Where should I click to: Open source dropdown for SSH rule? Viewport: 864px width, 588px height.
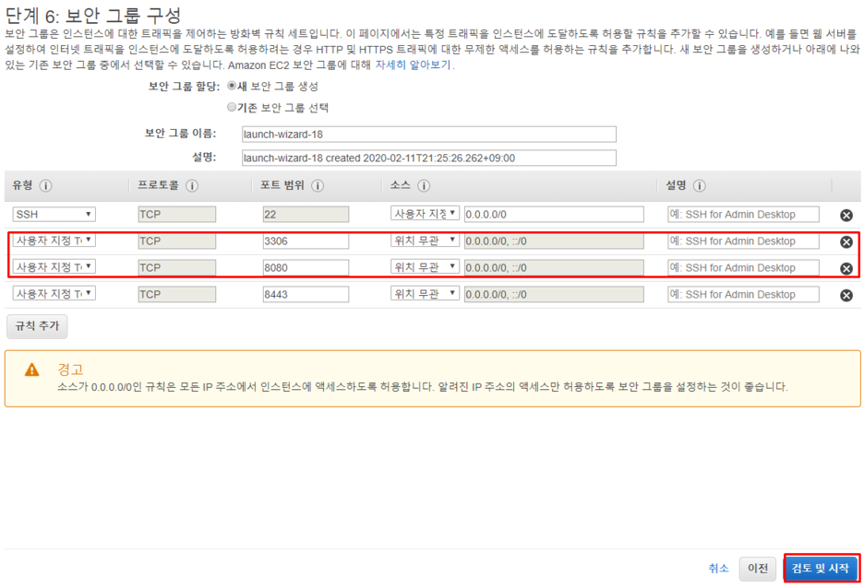click(425, 214)
